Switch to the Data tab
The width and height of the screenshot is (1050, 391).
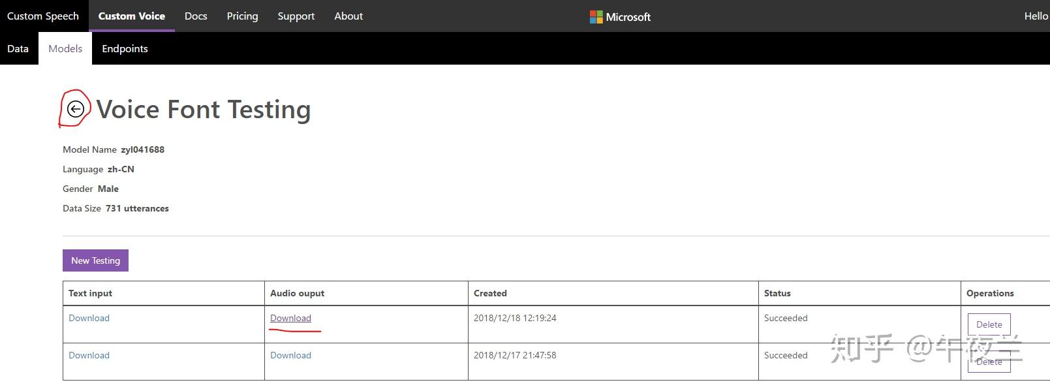(18, 49)
